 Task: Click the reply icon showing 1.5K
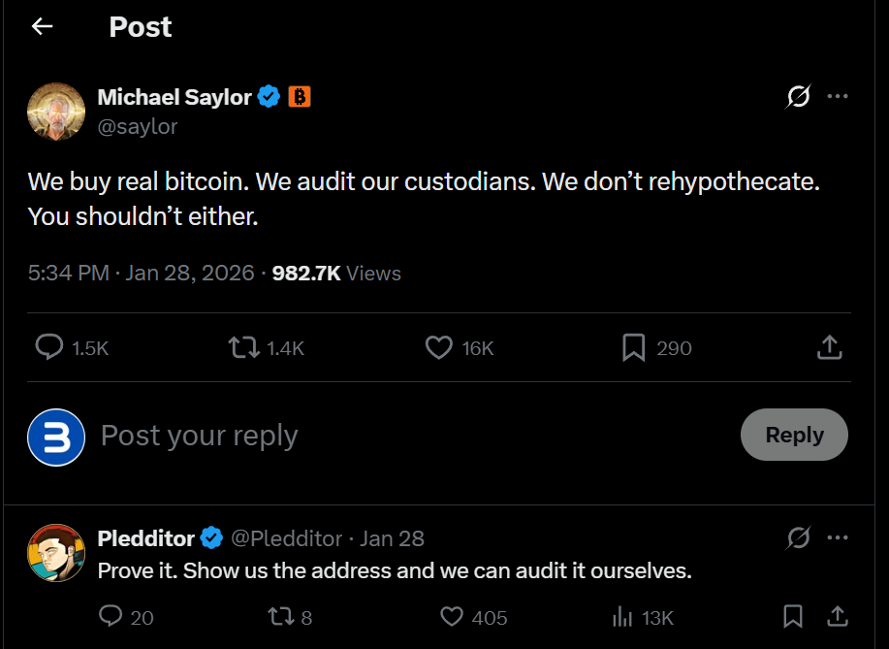tap(49, 347)
